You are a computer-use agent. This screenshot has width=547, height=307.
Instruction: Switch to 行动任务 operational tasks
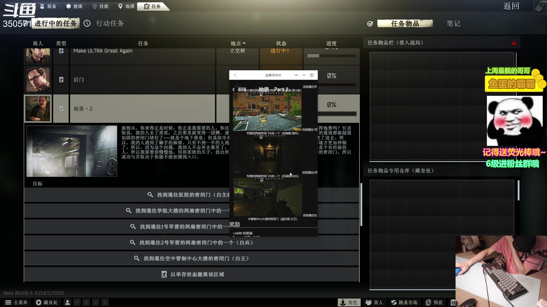point(110,23)
